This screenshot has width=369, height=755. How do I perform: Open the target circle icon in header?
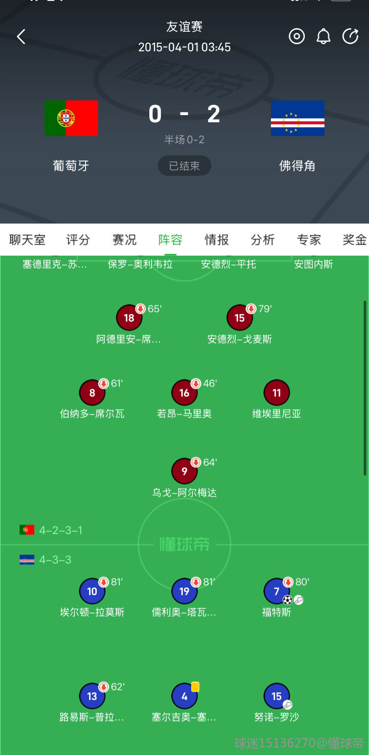297,36
